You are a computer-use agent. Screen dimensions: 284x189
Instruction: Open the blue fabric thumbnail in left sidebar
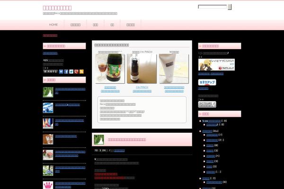[x=48, y=108]
